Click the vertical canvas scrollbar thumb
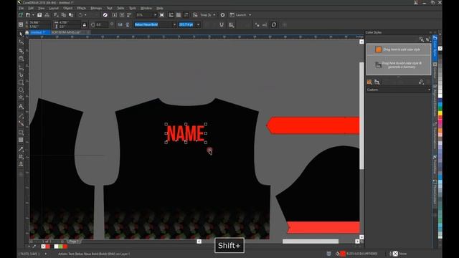This screenshot has height=258, width=459. click(361, 115)
